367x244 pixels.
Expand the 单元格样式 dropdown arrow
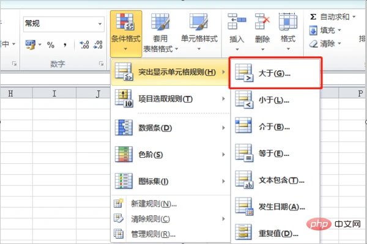point(199,49)
